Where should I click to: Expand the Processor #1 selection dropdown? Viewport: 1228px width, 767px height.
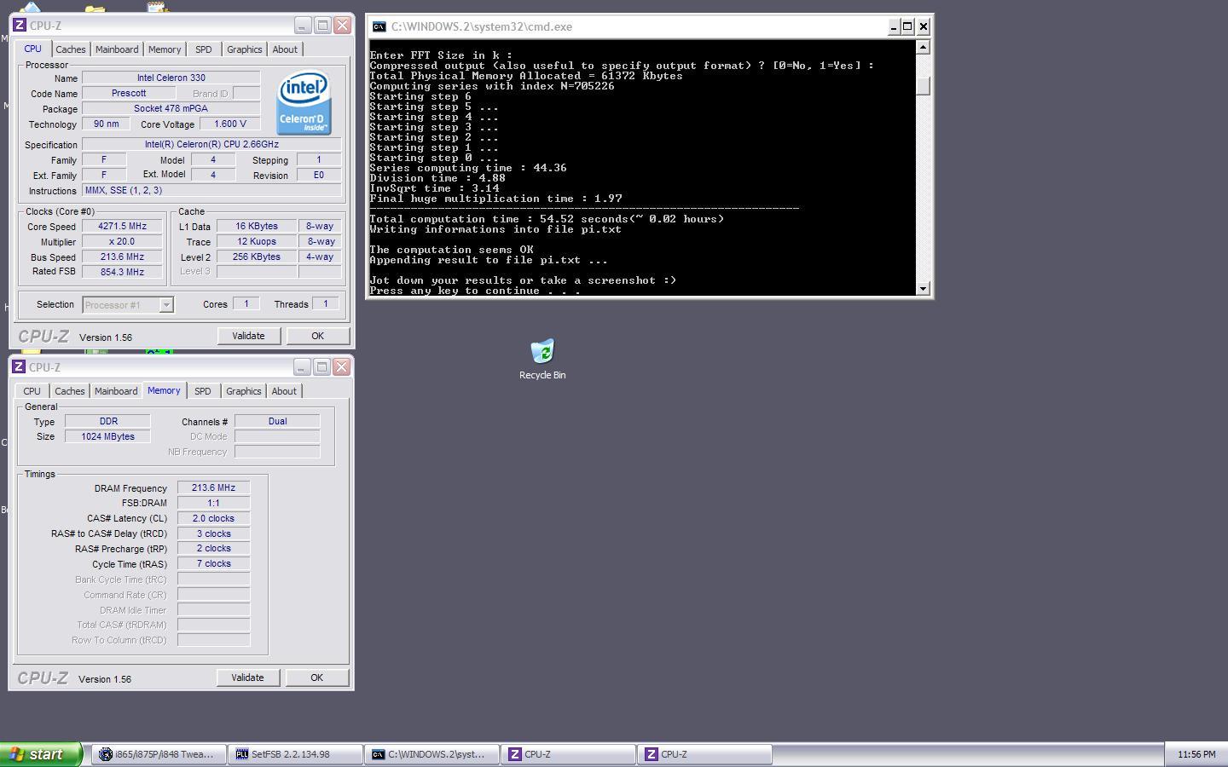point(167,305)
